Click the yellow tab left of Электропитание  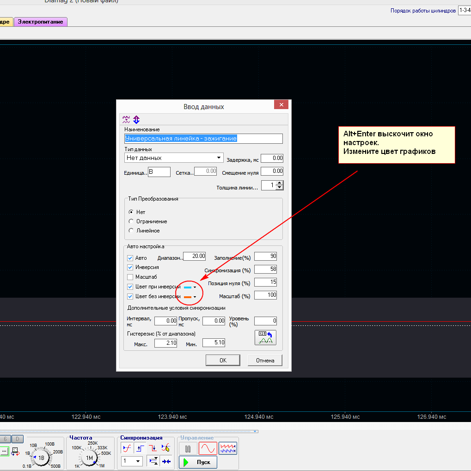point(6,22)
